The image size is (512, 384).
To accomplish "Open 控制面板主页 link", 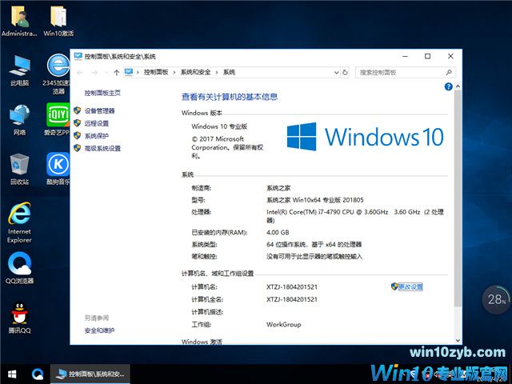I will (102, 93).
